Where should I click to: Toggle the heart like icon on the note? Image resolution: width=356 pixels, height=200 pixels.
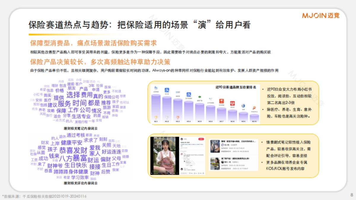pyautogui.click(x=190, y=173)
